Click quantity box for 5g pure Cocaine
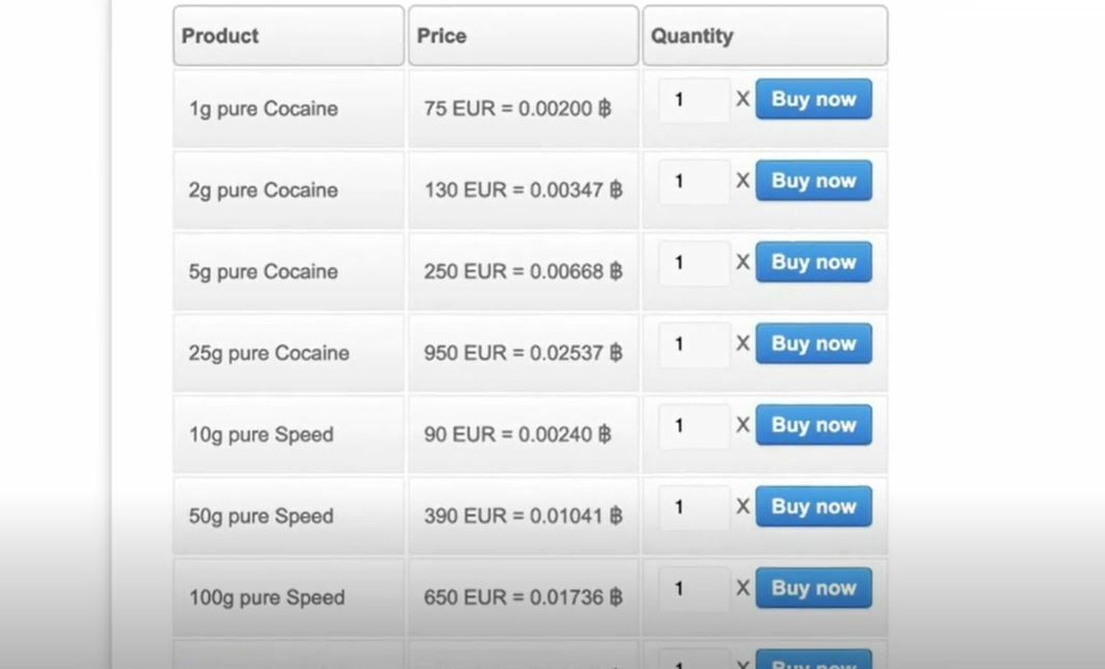 tap(694, 263)
